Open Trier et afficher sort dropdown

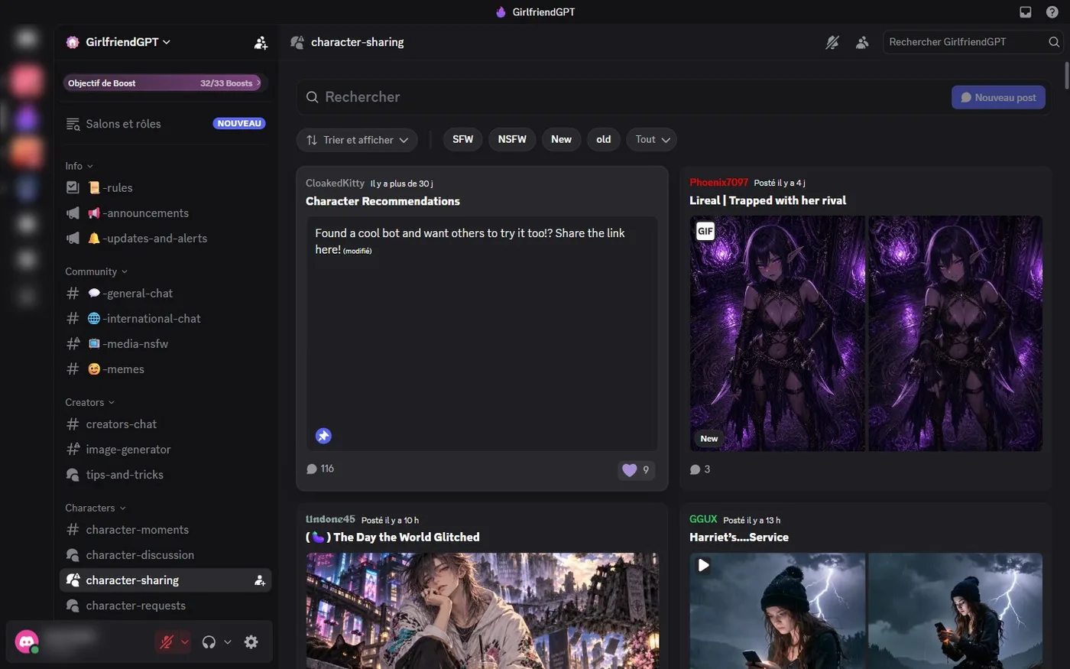(358, 140)
